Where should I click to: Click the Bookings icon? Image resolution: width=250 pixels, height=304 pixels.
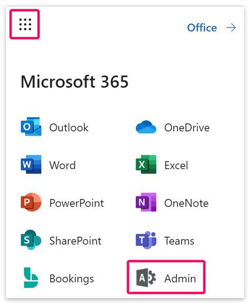tap(31, 278)
